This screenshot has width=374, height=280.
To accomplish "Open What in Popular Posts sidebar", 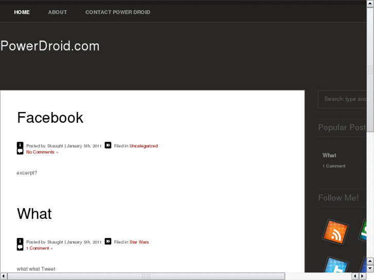I will 329,155.
